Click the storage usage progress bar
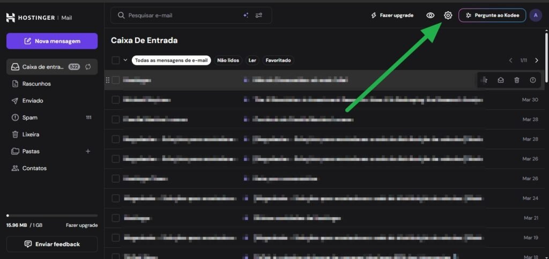This screenshot has height=259, width=549. pyautogui.click(x=52, y=216)
